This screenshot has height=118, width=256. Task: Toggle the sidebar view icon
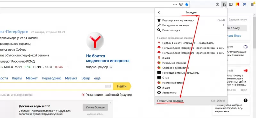(x=231, y=4)
